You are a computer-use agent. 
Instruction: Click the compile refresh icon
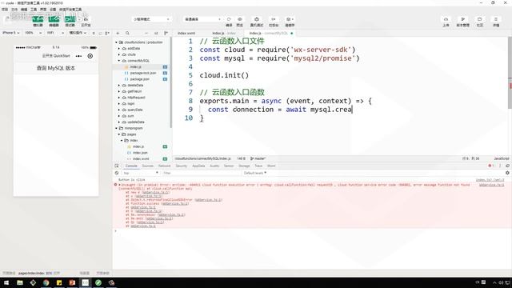[229, 19]
